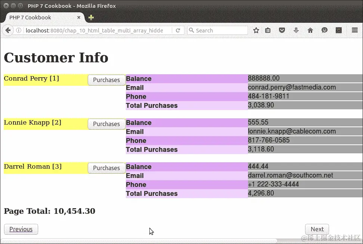Image resolution: width=363 pixels, height=244 pixels.
Task: Click the lonnie.knapp@cablecom.com email
Action: 292,131
